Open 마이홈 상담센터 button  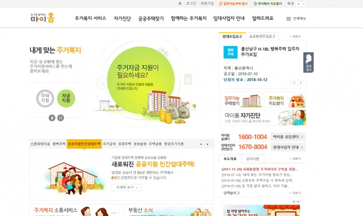click(288, 137)
